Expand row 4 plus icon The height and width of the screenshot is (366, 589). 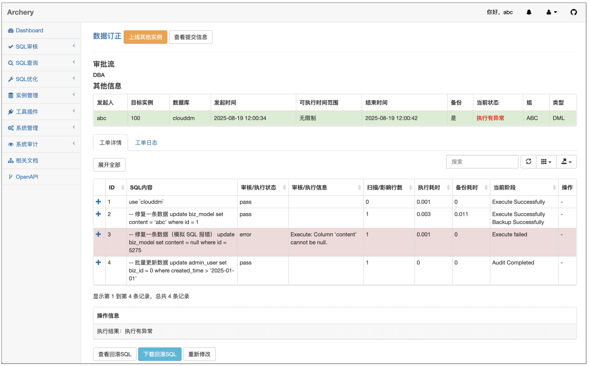(x=98, y=263)
